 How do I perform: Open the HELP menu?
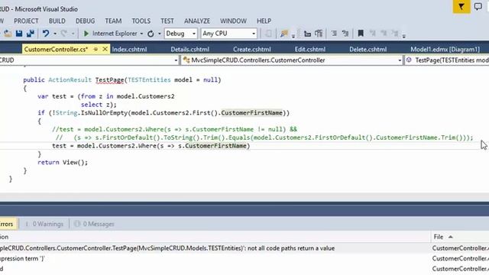click(x=264, y=21)
